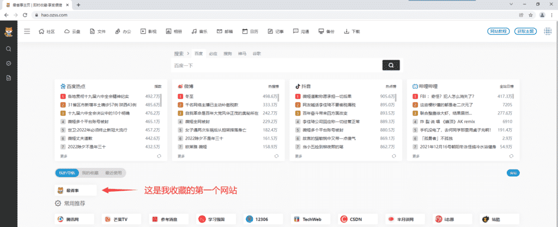Open 百度 headline 2022除夕不是年三十
The height and width of the screenshot is (227, 558).
point(87,147)
